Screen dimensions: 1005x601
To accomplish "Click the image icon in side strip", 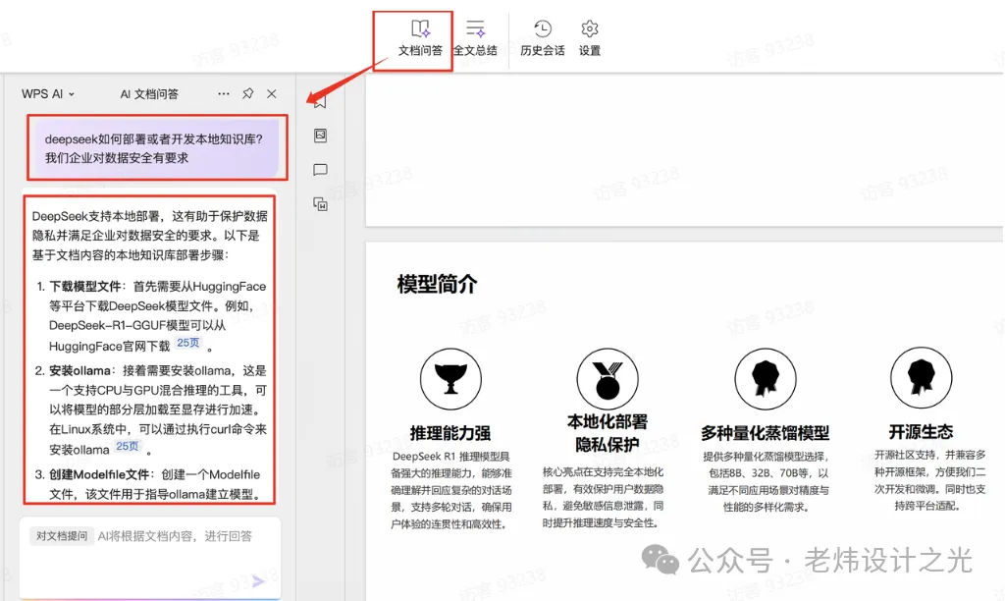I will coord(321,136).
